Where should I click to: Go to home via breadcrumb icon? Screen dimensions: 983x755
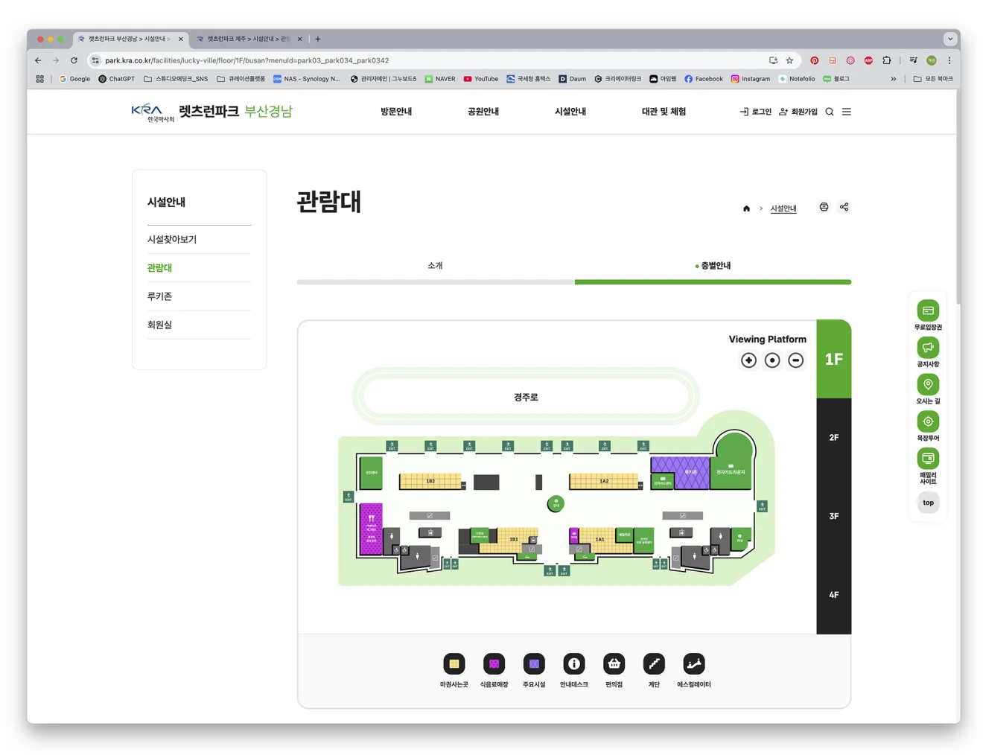coord(746,208)
